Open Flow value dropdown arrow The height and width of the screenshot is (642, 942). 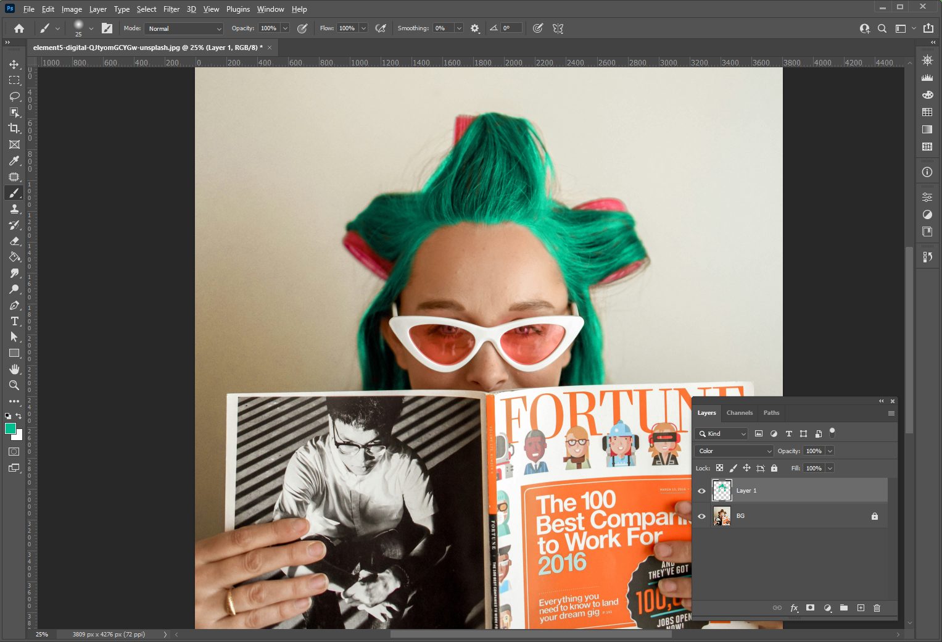click(363, 28)
